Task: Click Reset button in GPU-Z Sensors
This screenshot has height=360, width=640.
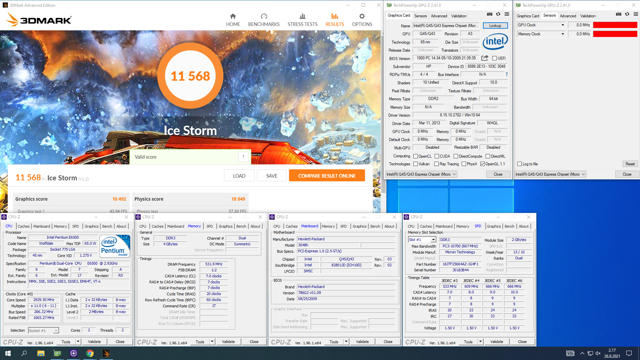Action: click(x=630, y=164)
